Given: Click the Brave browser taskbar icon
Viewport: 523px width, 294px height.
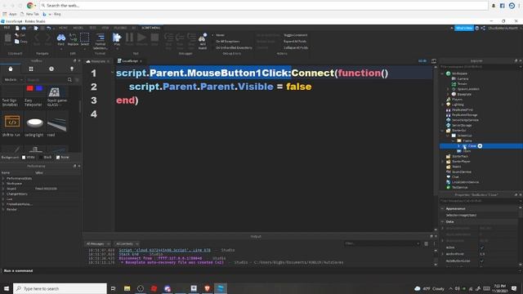Looking at the screenshot, I should [x=207, y=288].
